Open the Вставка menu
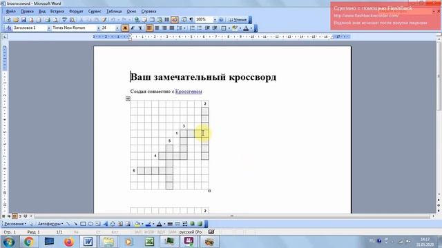Screen dimensions: 442x248 click(57, 11)
